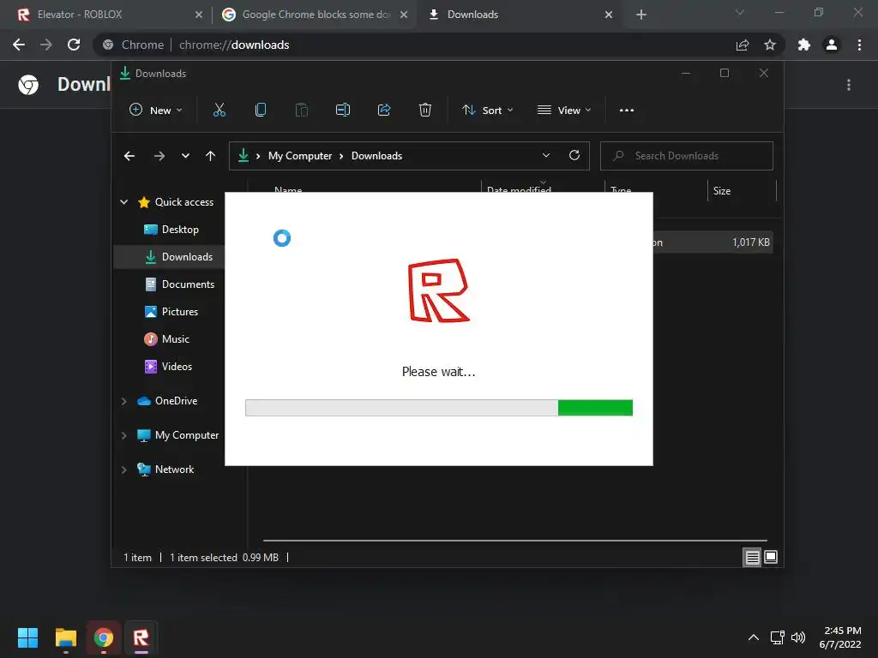878x658 pixels.
Task: Click Downloads in the breadcrumb path
Action: coord(377,156)
